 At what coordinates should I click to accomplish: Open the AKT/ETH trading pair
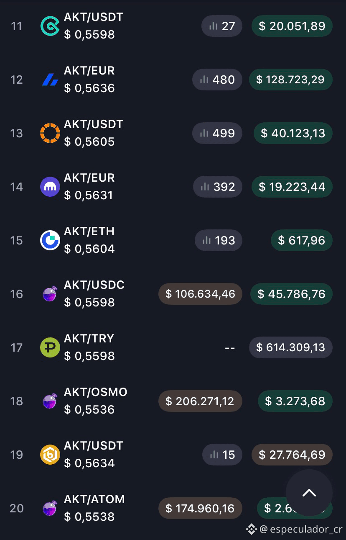coord(89,231)
